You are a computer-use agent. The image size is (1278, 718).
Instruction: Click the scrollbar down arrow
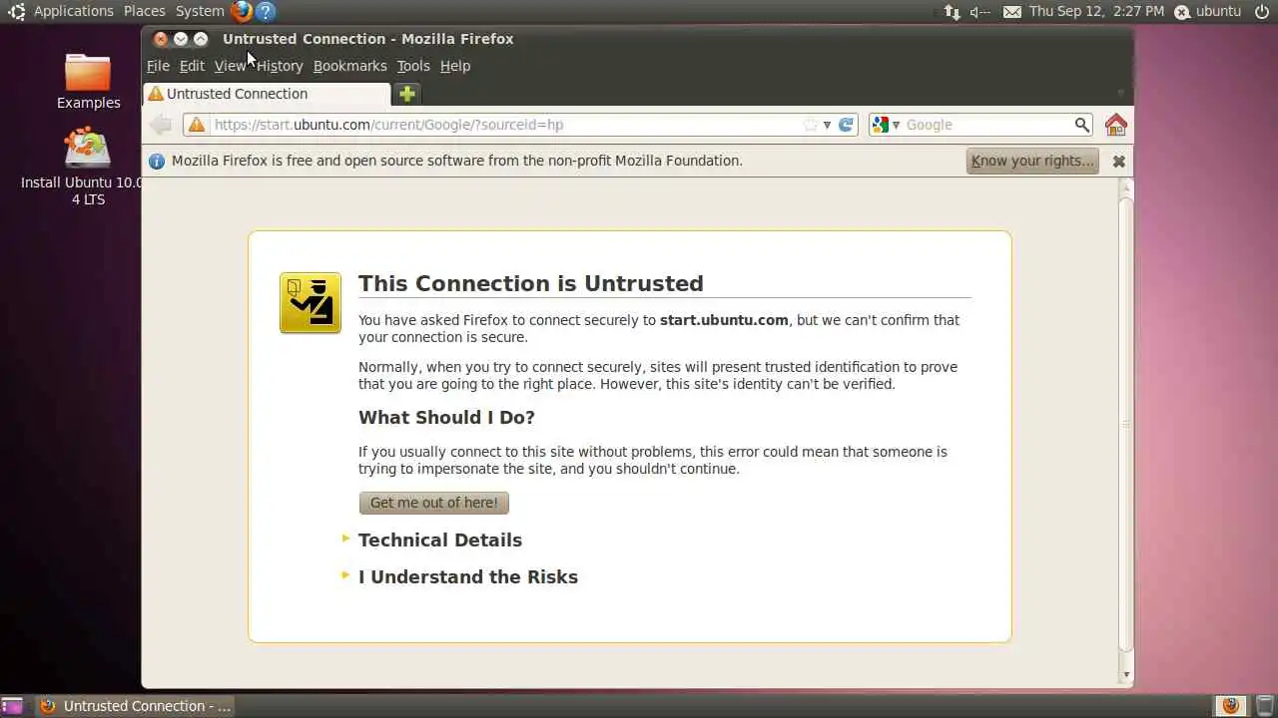point(1126,675)
